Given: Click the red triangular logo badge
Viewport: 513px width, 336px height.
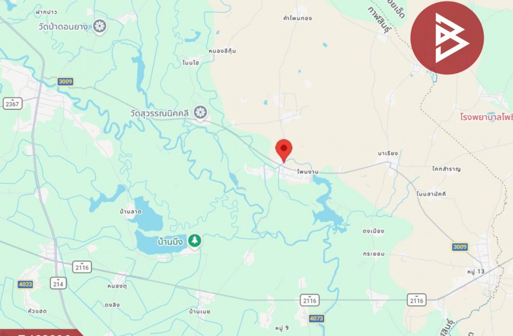Looking at the screenshot, I should click(x=447, y=38).
